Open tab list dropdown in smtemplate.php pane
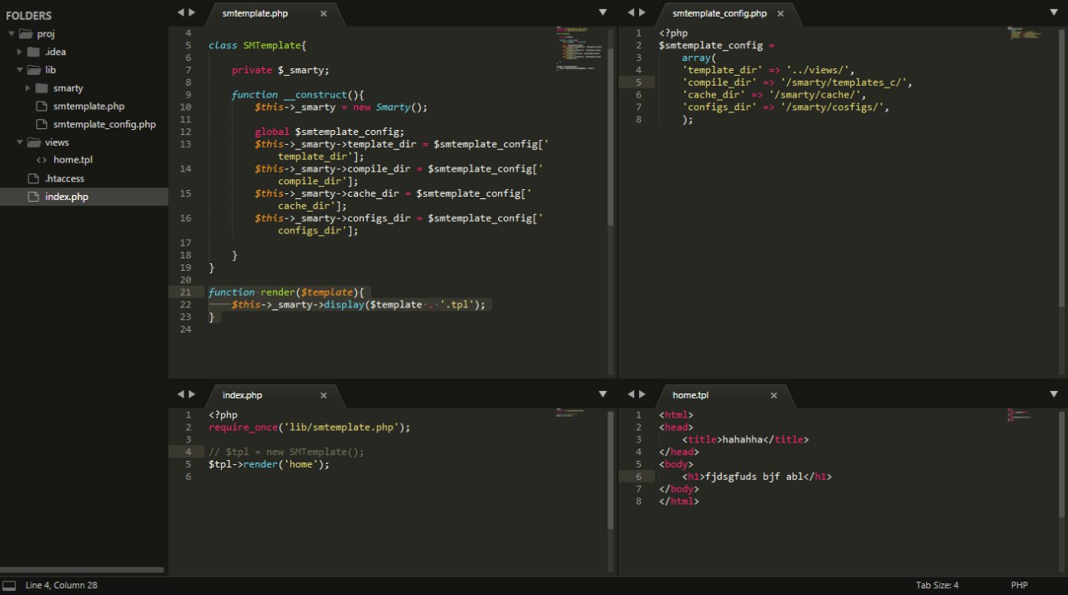 click(603, 12)
